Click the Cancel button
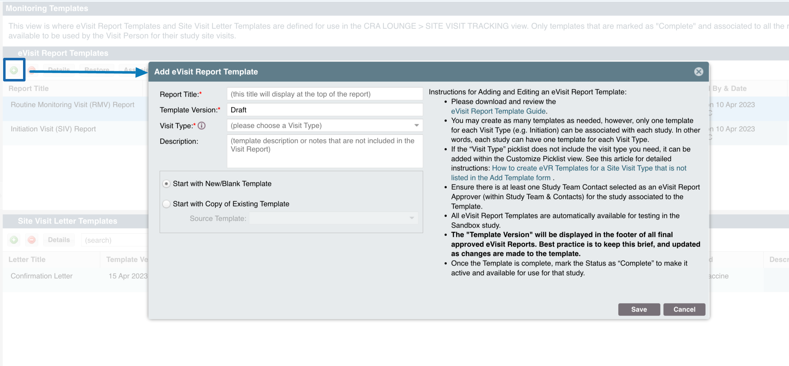Viewport: 789px width, 366px height. pyautogui.click(x=684, y=309)
